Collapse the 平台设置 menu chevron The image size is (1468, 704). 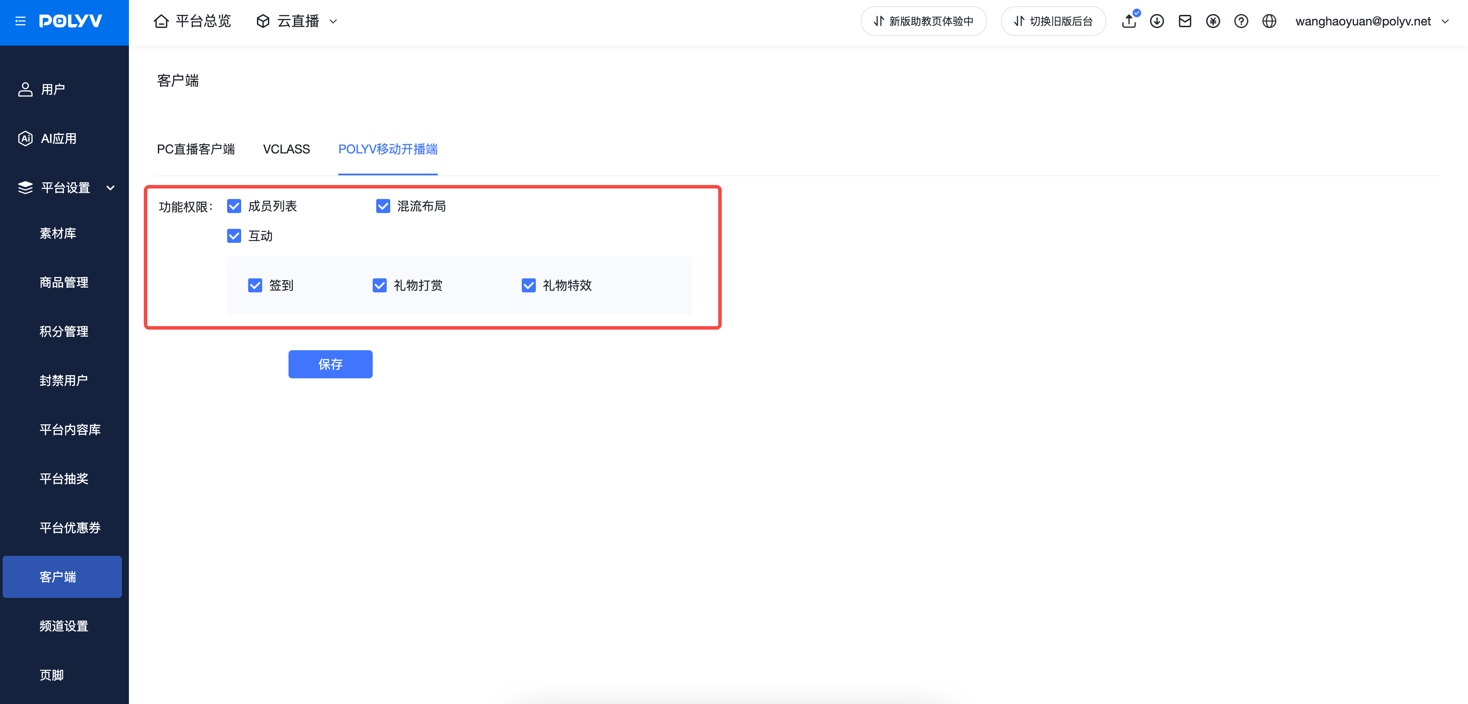coord(110,188)
